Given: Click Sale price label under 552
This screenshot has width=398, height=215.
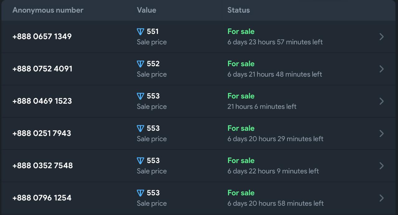Looking at the screenshot, I should click(x=152, y=75).
